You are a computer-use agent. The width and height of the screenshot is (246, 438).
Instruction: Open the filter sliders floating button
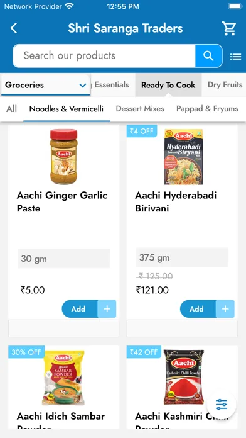click(222, 404)
